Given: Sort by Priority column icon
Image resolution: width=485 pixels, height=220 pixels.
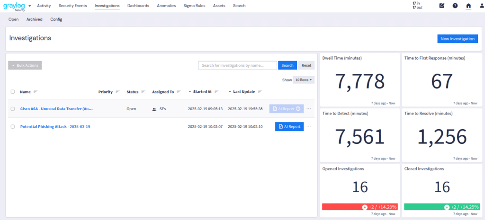Looking at the screenshot, I should (x=117, y=91).
